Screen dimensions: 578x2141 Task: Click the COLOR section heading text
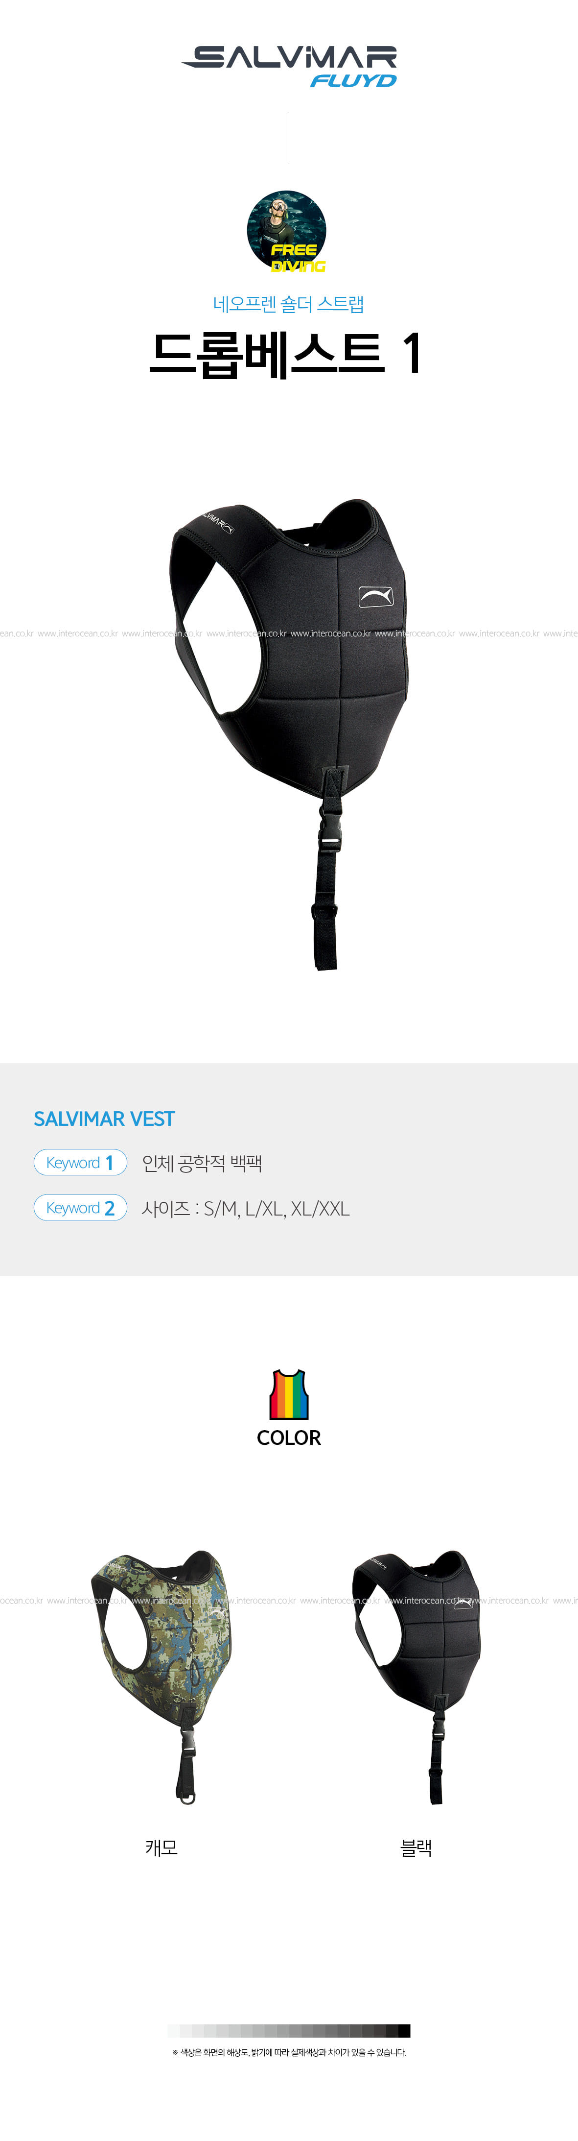(289, 1437)
